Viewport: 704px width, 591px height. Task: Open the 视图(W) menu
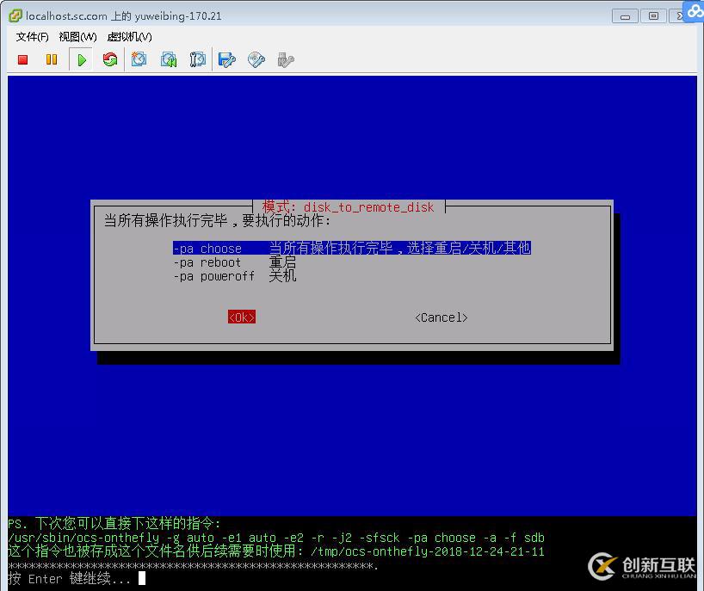coord(76,37)
